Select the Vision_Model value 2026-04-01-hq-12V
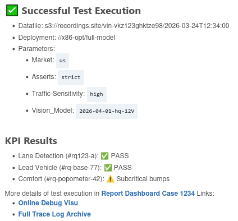Image resolution: width=238 pixels, height=221 pixels. click(x=107, y=111)
